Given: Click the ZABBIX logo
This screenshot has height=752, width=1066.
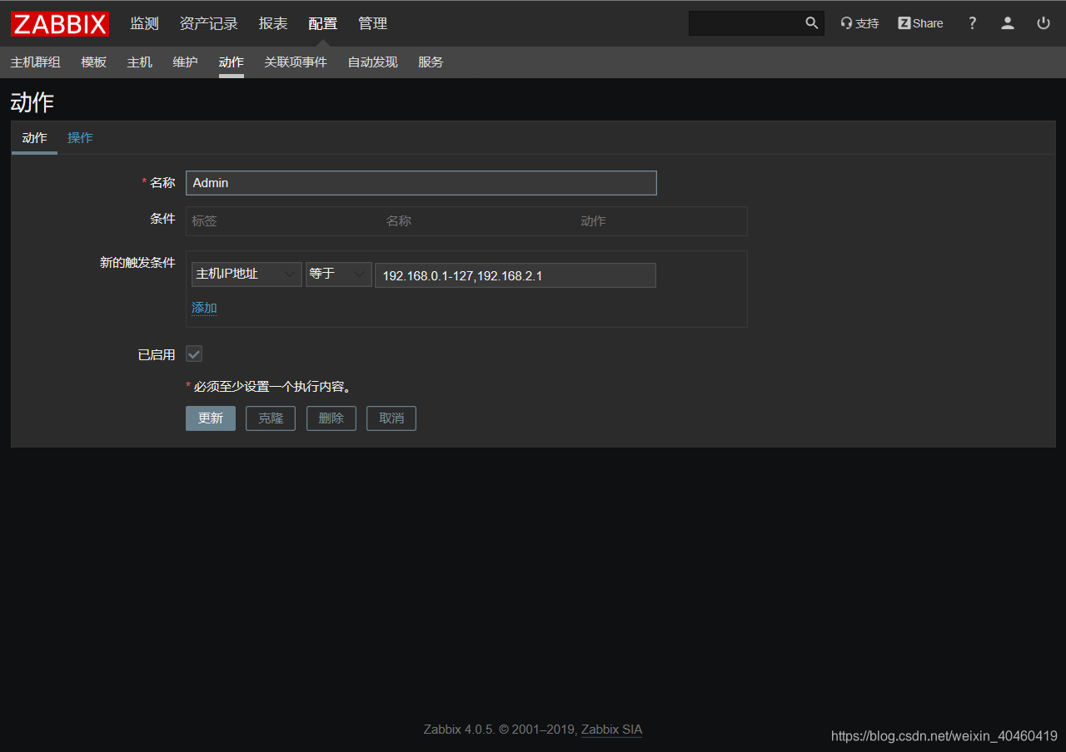Looking at the screenshot, I should (x=60, y=23).
